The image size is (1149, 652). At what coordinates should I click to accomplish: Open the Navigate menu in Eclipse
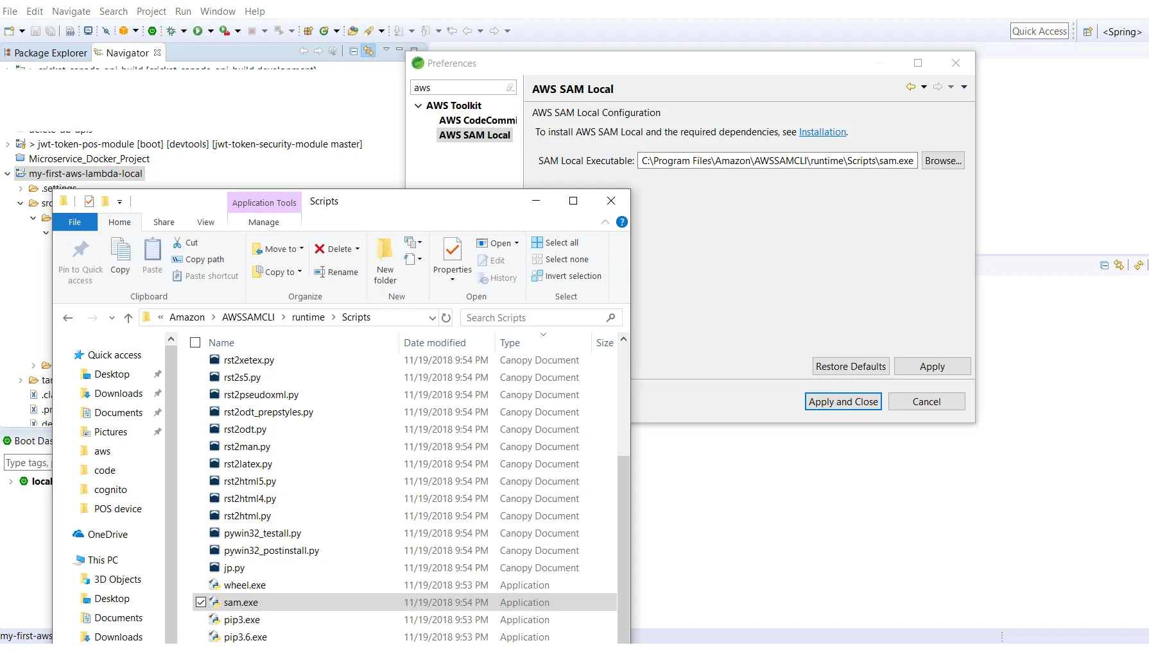(x=71, y=11)
